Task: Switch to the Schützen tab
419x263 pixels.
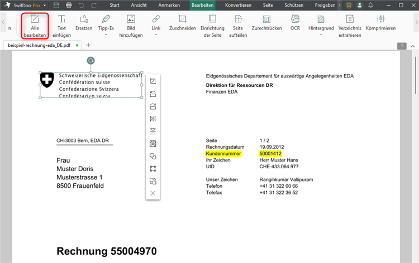Action: (x=294, y=5)
